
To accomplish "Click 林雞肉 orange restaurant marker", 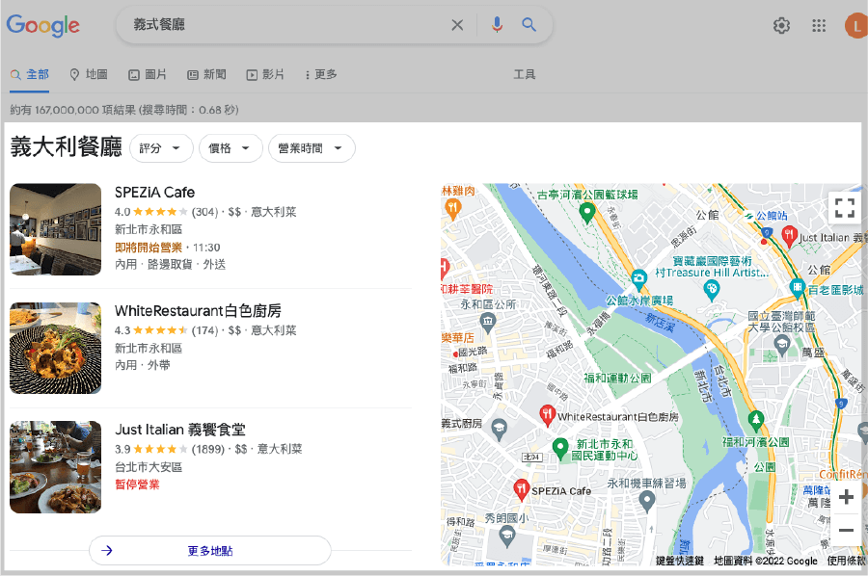I will pos(453,209).
